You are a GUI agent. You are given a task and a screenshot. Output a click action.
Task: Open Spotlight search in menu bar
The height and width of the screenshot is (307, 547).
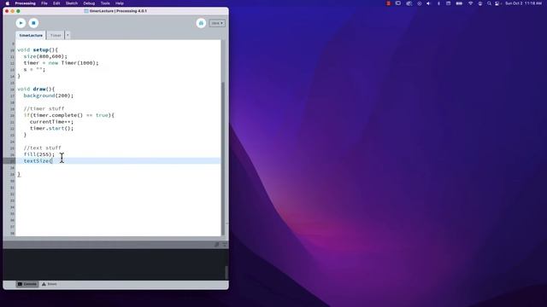(489, 3)
